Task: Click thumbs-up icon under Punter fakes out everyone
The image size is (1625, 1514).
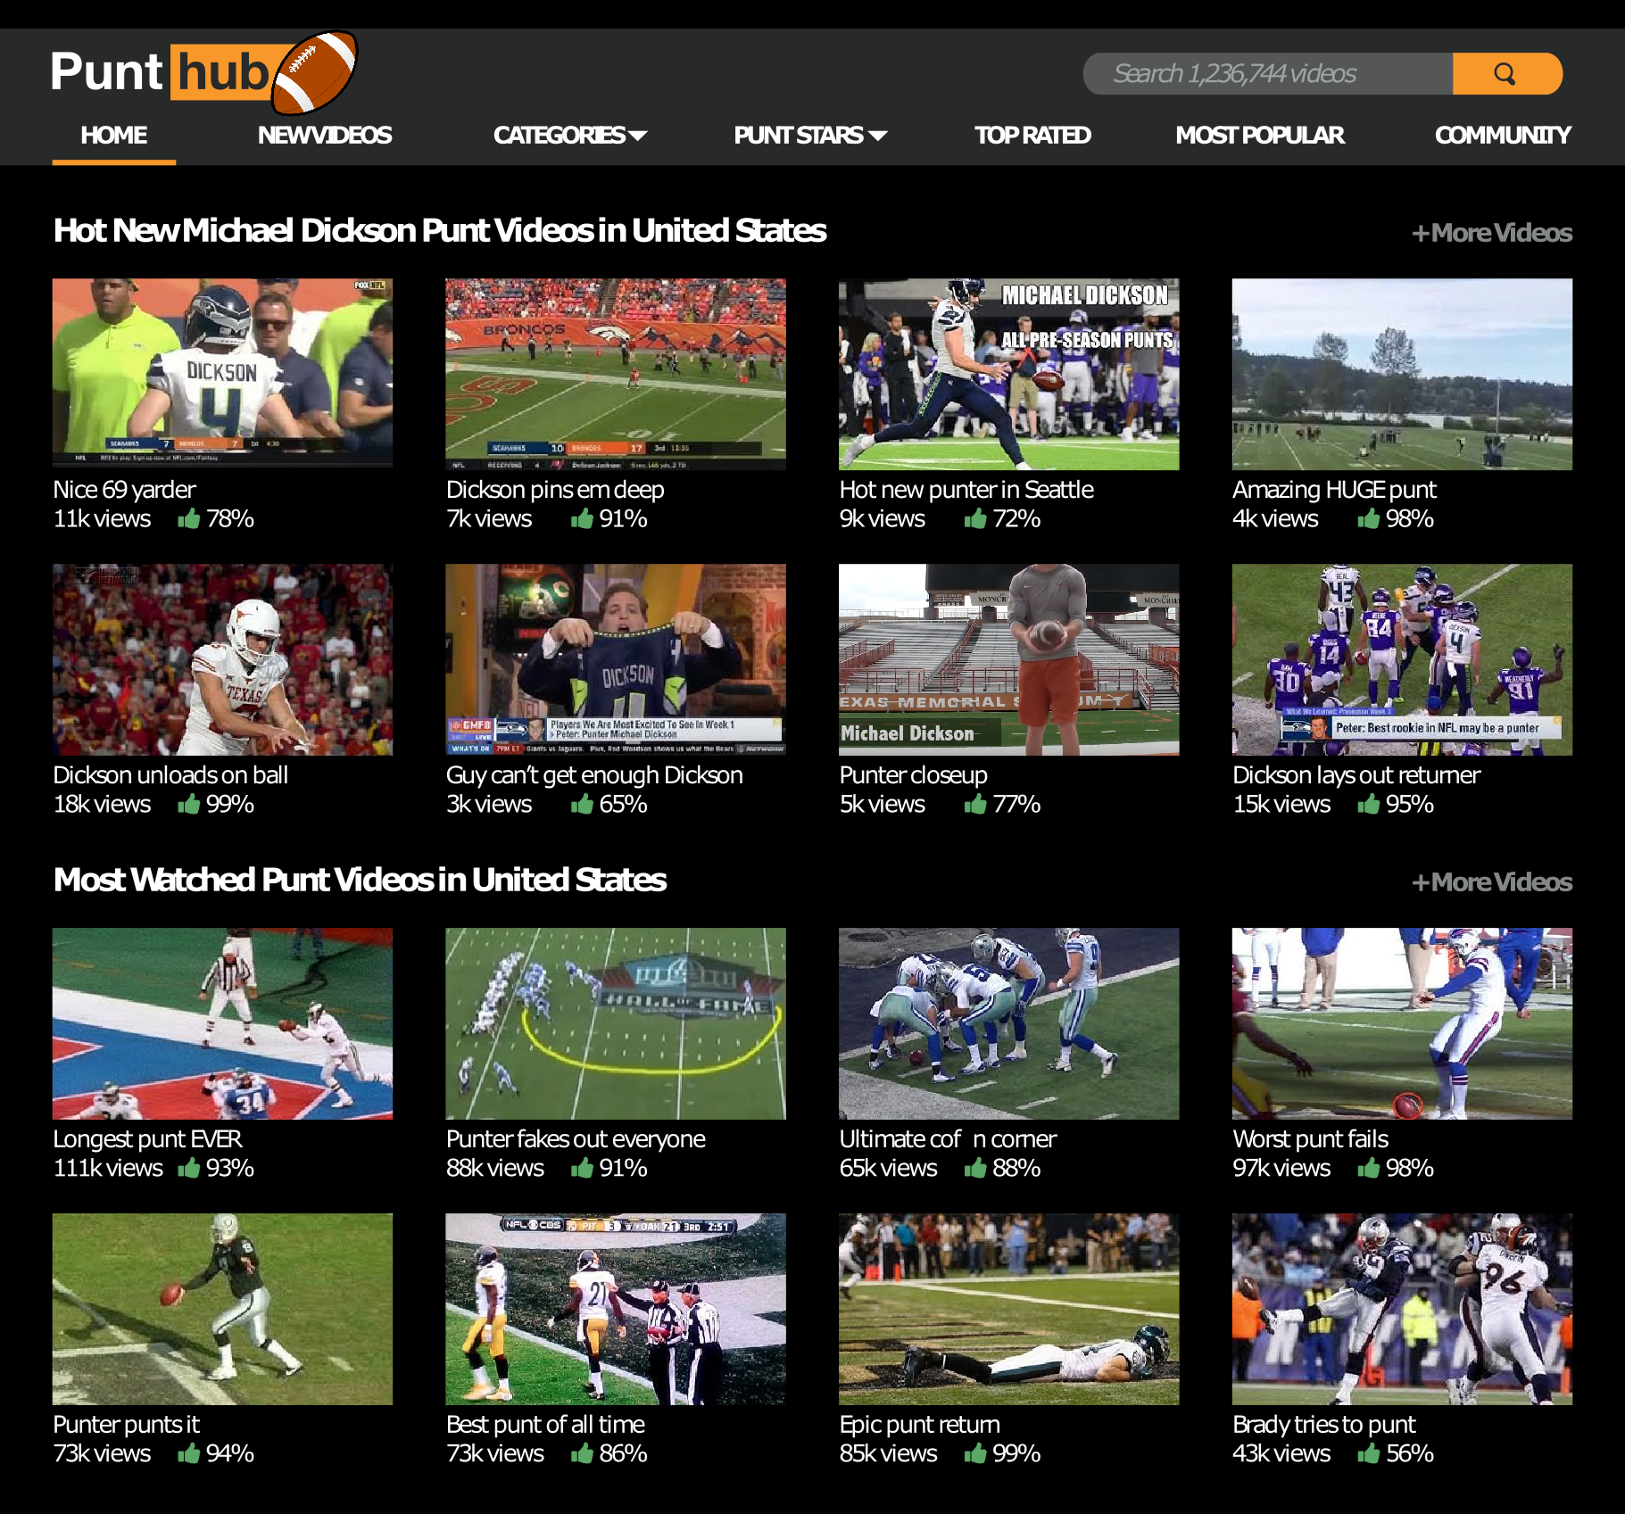Action: point(582,1168)
